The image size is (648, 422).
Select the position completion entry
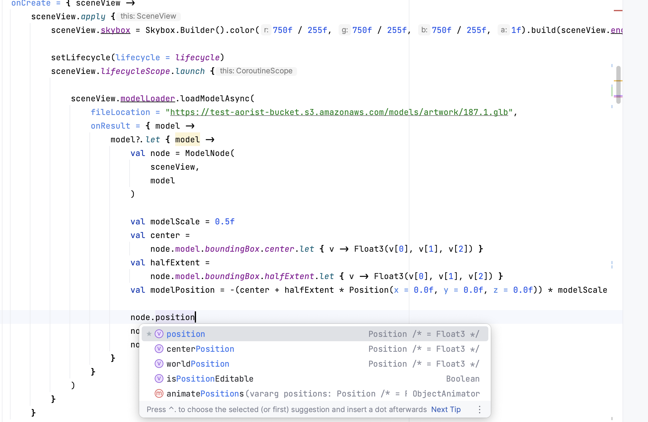pos(185,333)
